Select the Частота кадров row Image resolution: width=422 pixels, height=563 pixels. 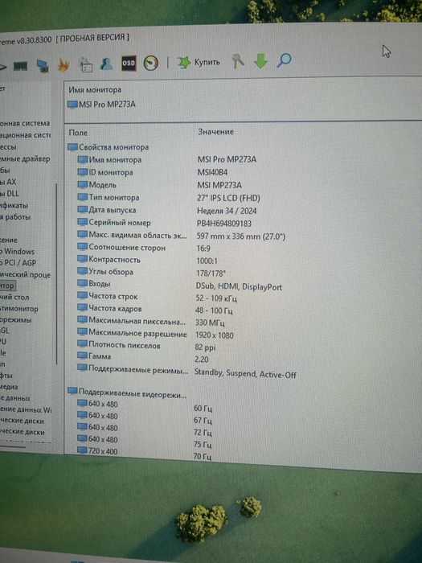point(155,309)
